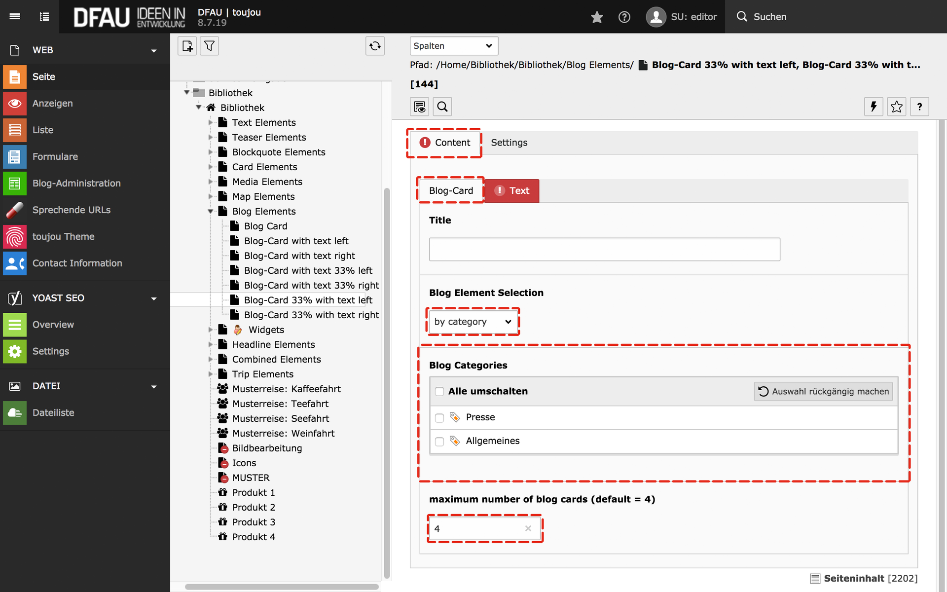947x592 pixels.
Task: Open the page tree filter funnel icon
Action: pos(209,46)
